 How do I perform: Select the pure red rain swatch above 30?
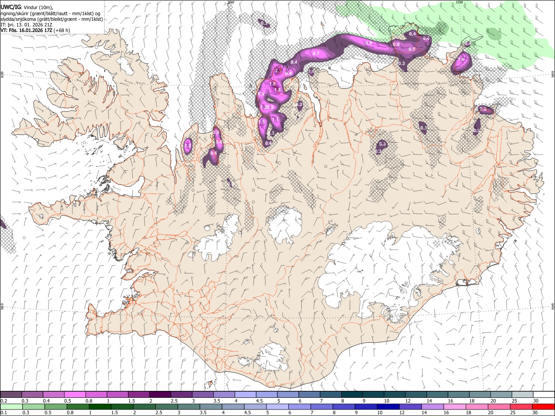point(543,406)
